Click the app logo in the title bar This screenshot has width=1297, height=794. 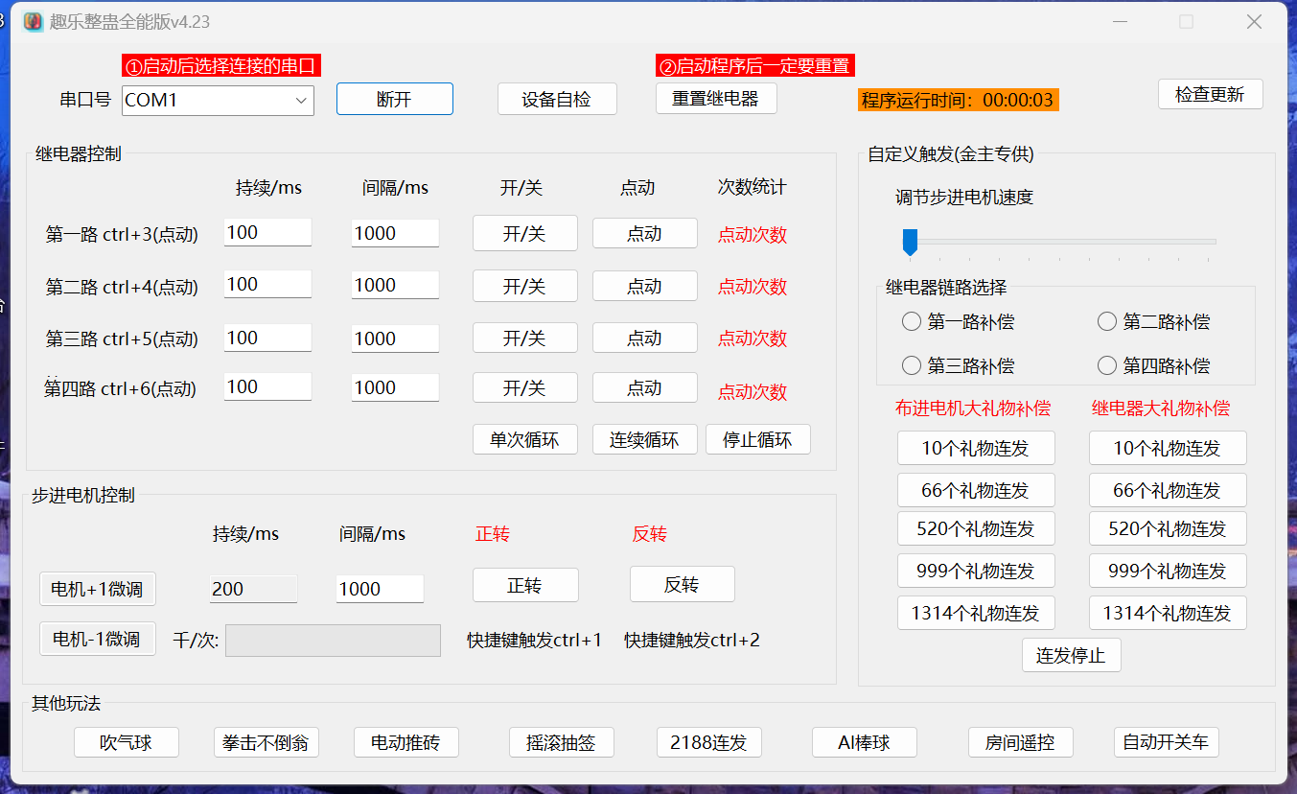tap(31, 21)
